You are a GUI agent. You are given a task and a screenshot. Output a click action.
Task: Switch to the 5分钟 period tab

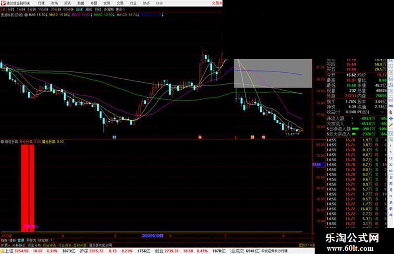pyautogui.click(x=31, y=9)
